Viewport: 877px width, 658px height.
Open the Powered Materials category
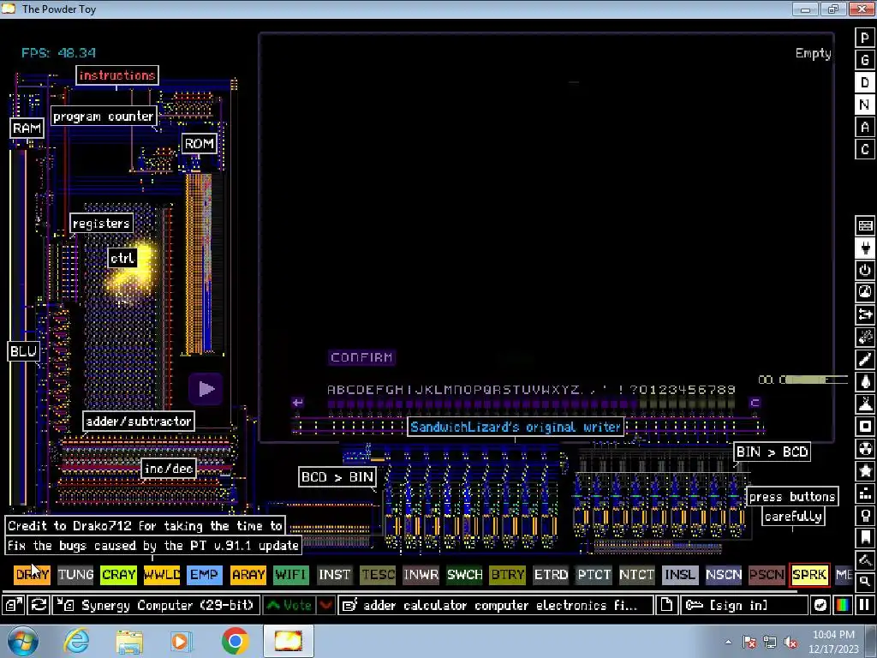tap(865, 270)
